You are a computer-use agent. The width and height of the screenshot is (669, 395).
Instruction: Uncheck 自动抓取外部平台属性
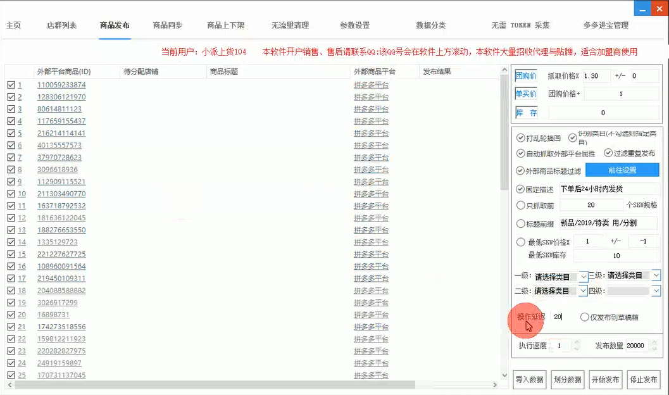(x=520, y=153)
